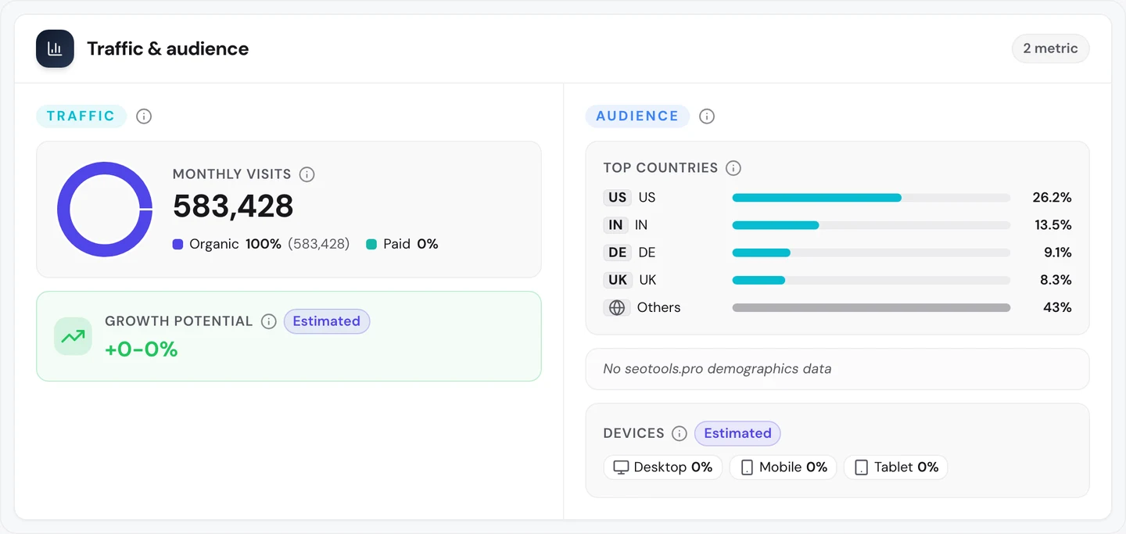Click the Estimated badge beside GROWTH POTENTIAL
Image resolution: width=1126 pixels, height=534 pixels.
tap(327, 321)
